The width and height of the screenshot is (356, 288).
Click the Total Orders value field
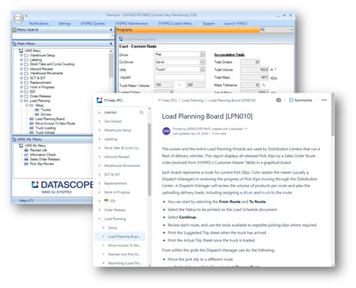250,62
